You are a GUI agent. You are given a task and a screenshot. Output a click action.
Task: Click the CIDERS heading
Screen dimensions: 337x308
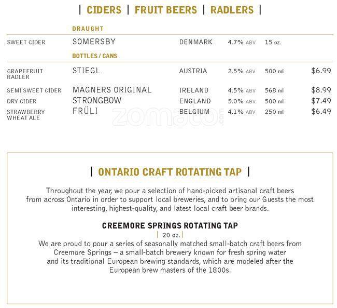pos(104,10)
